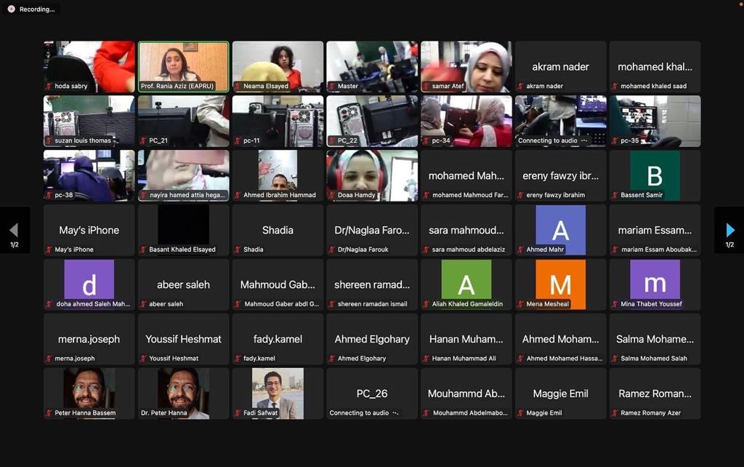Click Mena Mesheal's orange M avatar
Image resolution: width=744 pixels, height=467 pixels.
(560, 284)
